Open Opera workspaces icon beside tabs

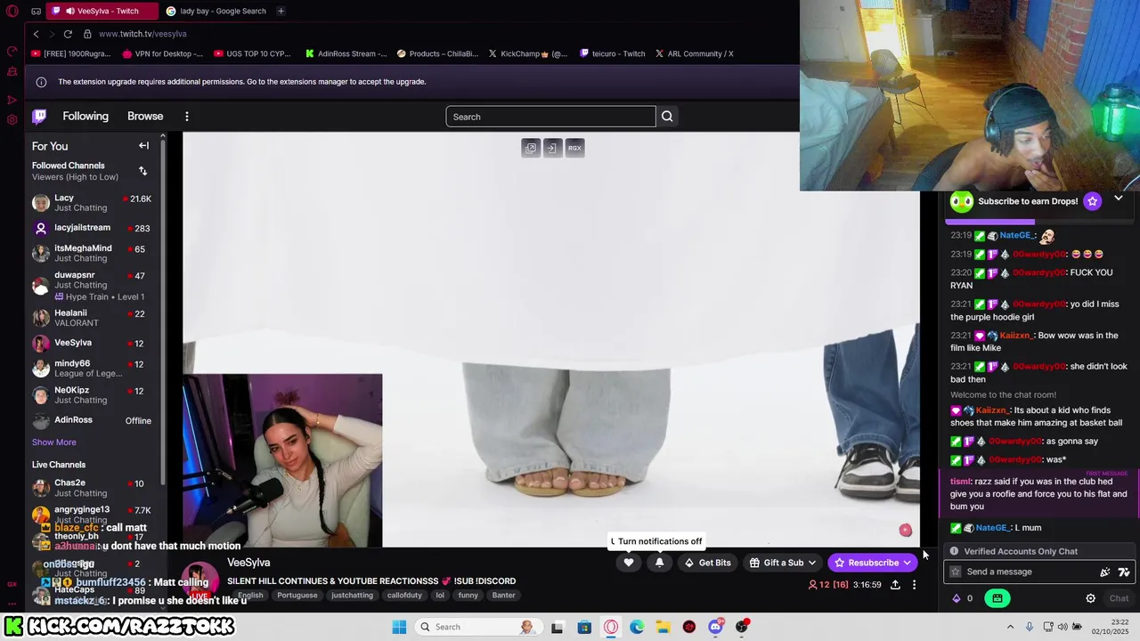pyautogui.click(x=36, y=12)
